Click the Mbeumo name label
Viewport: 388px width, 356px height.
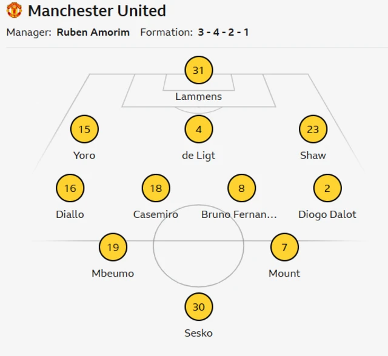point(113,273)
